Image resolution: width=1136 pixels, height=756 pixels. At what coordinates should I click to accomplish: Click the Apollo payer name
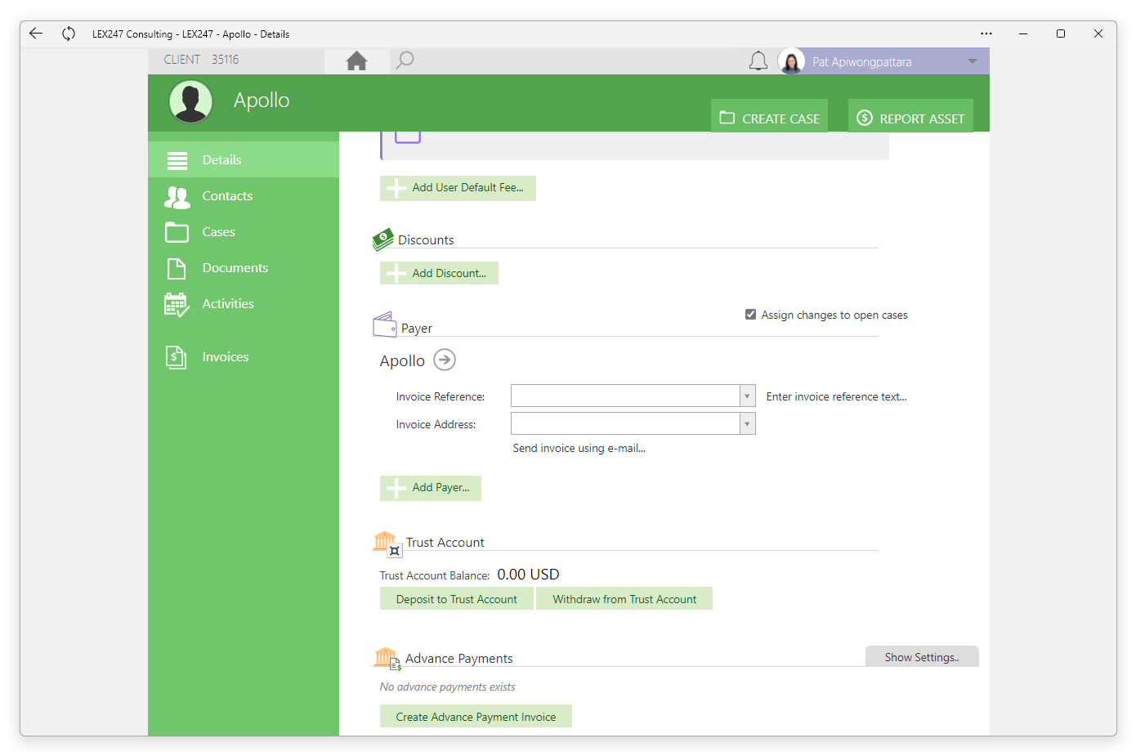click(x=402, y=361)
